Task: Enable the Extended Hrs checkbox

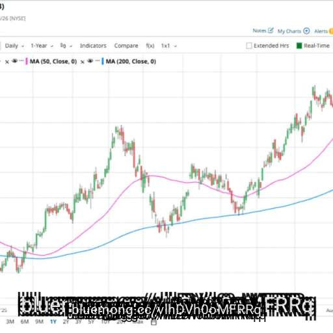Action: click(249, 46)
